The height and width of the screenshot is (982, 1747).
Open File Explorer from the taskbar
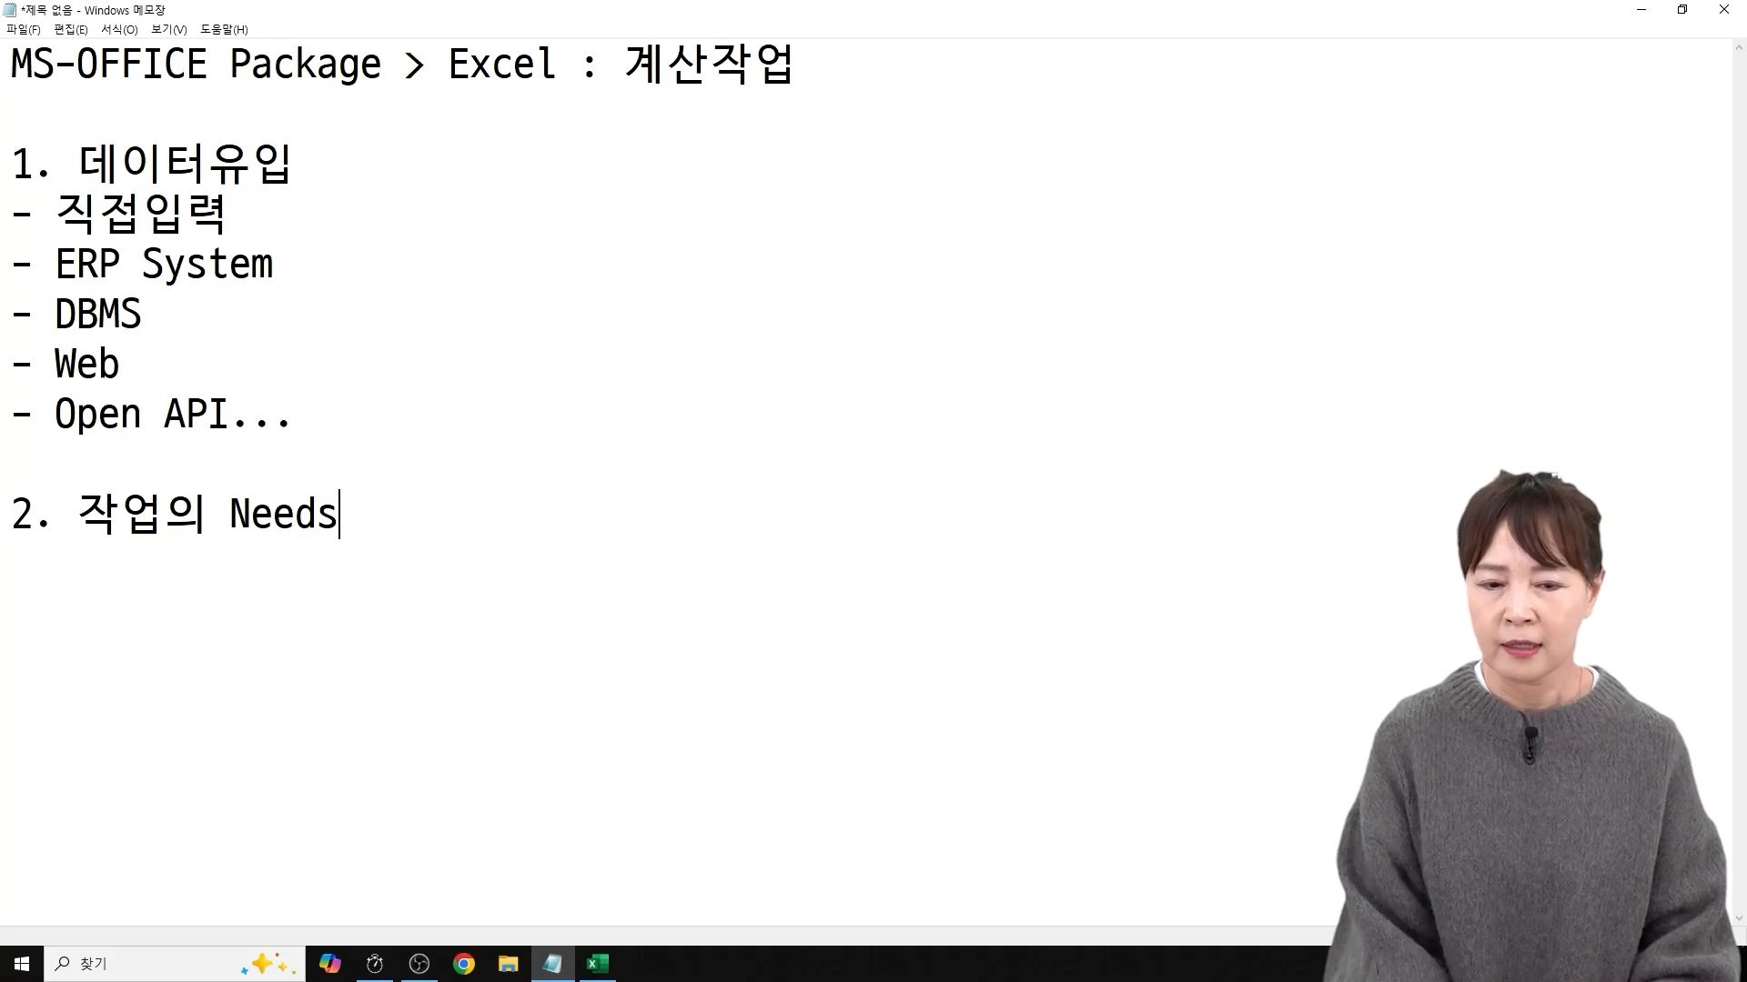point(508,963)
